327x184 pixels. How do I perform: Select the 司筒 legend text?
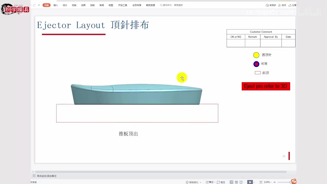tap(264, 64)
